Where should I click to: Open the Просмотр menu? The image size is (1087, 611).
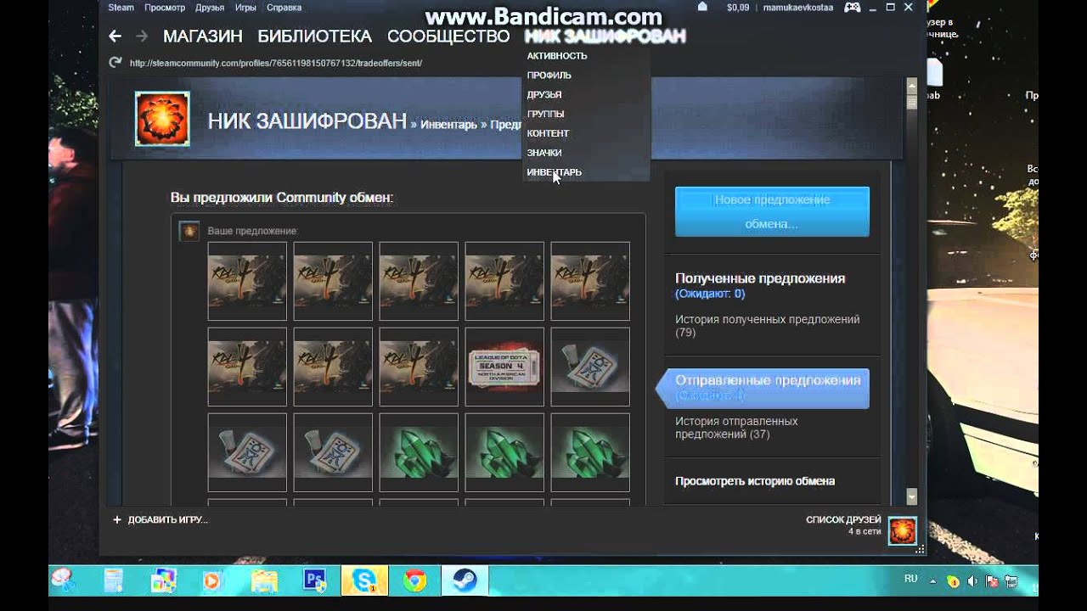pos(165,8)
